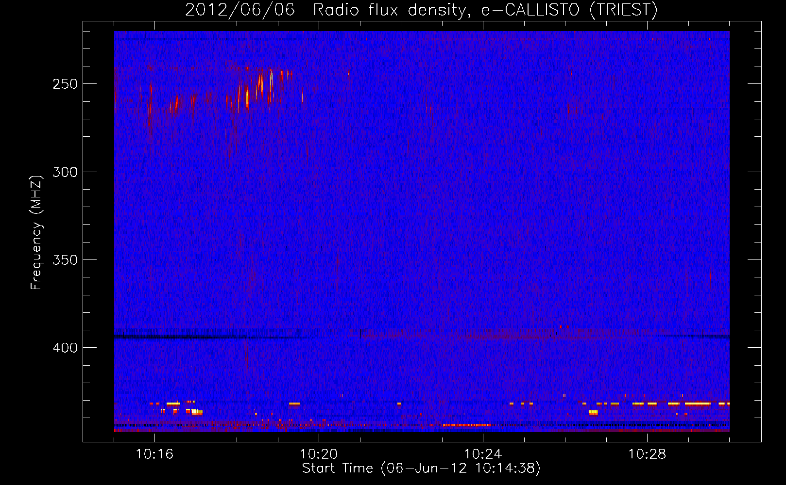Image resolution: width=786 pixels, height=485 pixels.
Task: Click the "Start Time (06-Jun-12 10:14:38)" label
Action: (x=421, y=469)
